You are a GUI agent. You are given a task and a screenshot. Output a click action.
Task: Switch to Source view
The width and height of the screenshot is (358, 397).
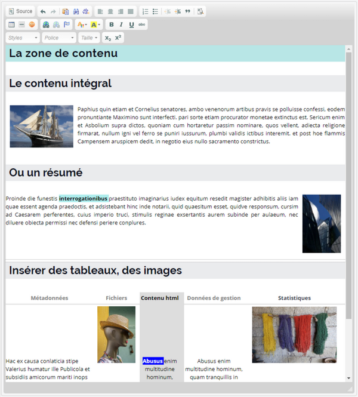tap(20, 11)
